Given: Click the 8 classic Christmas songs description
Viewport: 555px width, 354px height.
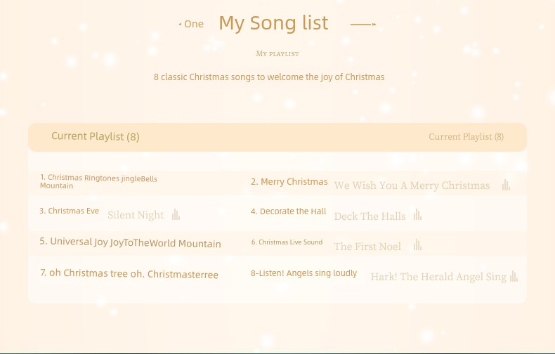Looking at the screenshot, I should pos(269,77).
